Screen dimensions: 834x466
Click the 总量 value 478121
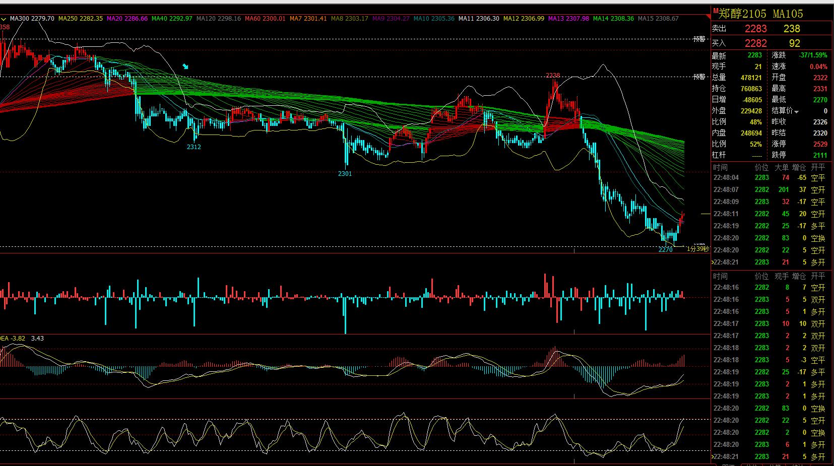point(751,78)
